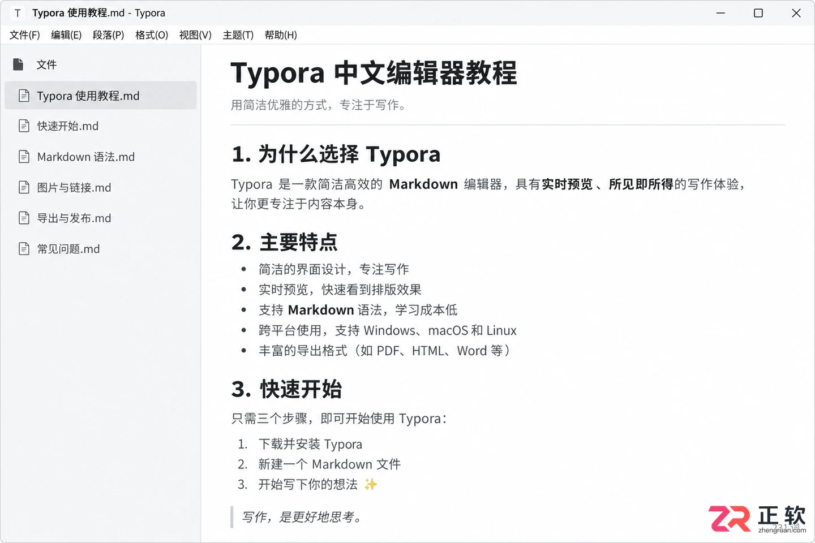Click bold text 实时预览 in paragraph

click(x=567, y=184)
